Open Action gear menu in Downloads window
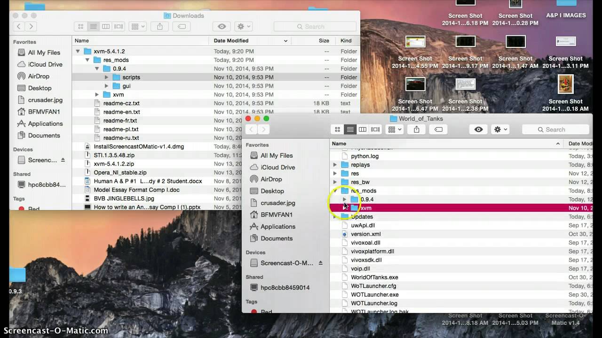602x338 pixels. [244, 27]
